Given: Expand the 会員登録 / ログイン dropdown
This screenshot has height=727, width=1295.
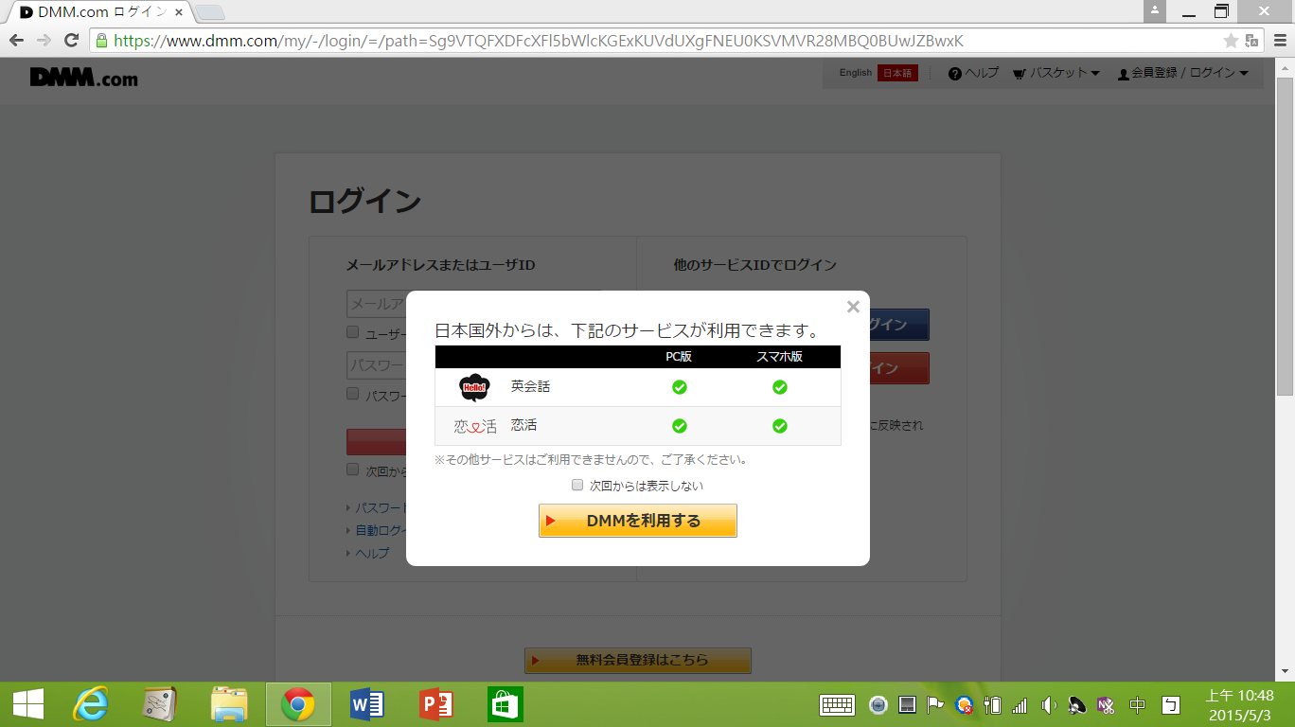Looking at the screenshot, I should point(1182,73).
